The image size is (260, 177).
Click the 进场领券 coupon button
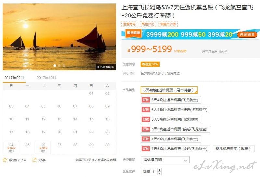[247, 35]
